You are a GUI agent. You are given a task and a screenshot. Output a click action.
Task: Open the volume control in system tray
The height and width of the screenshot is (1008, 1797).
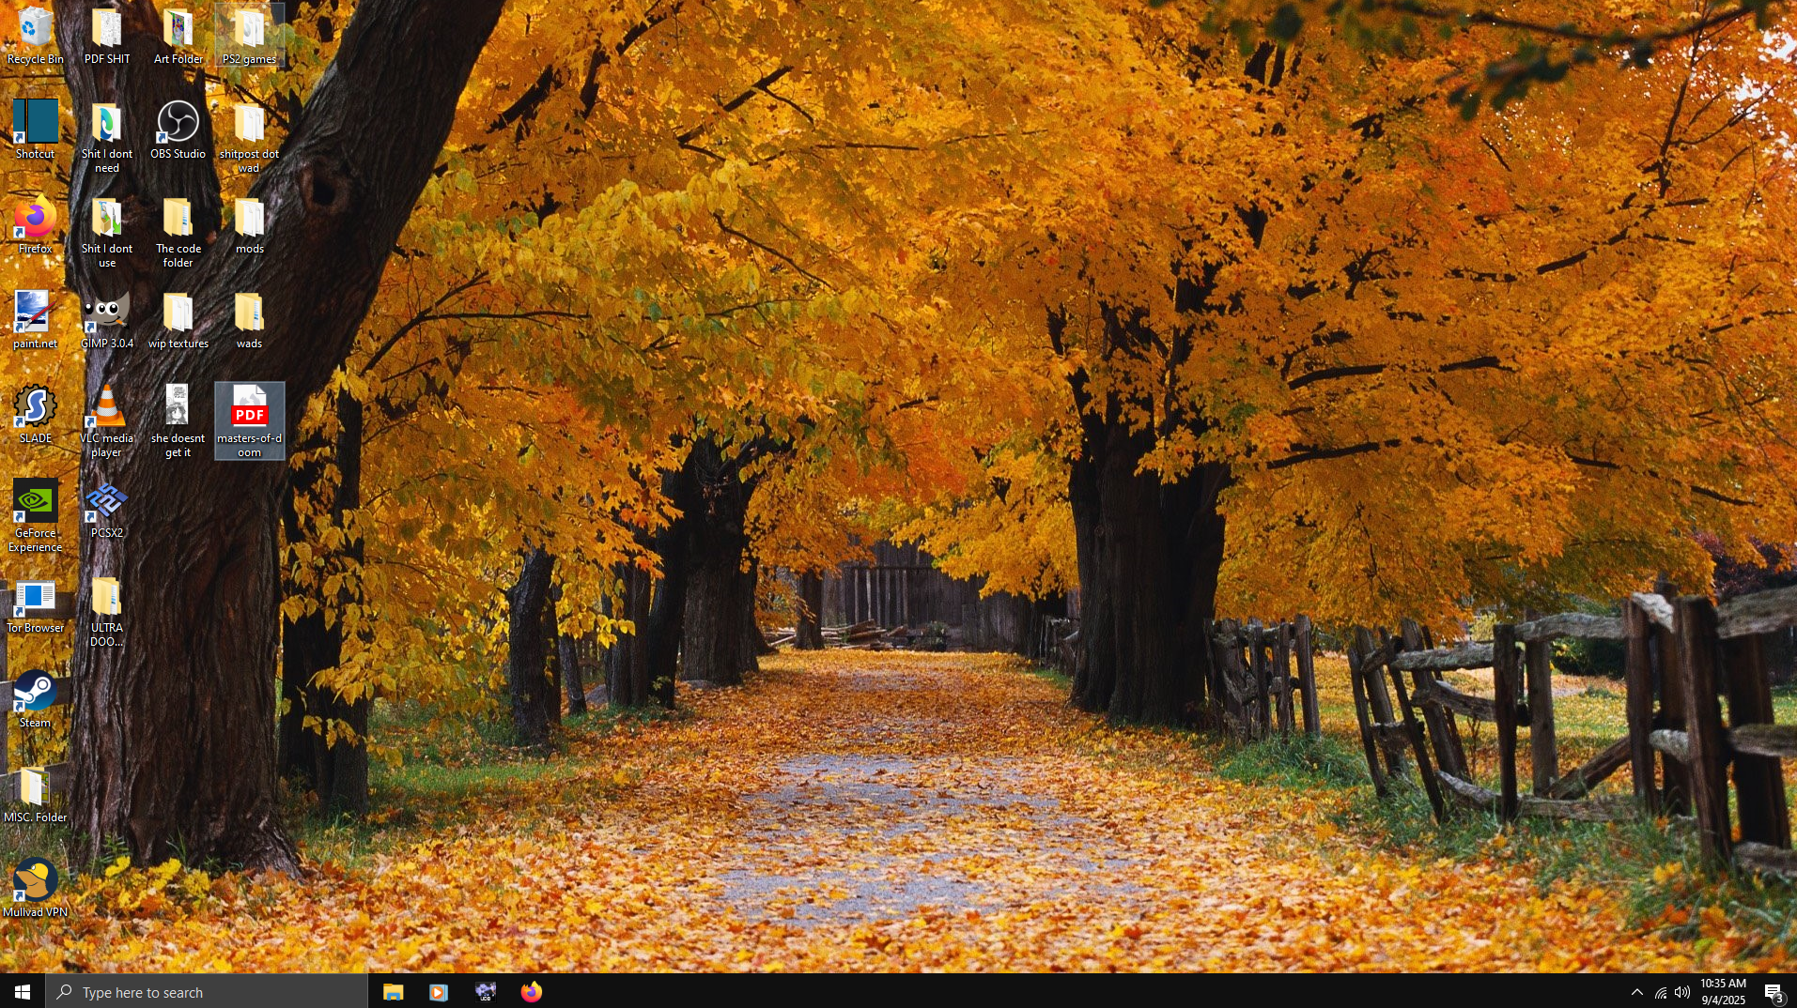[1682, 992]
